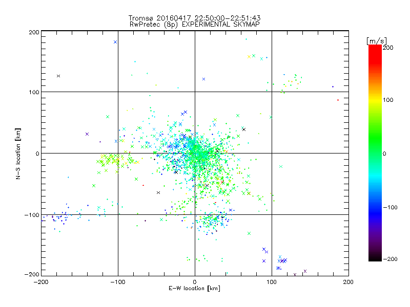The width and height of the screenshot is (410, 307).
Task: Click the colorbar's "0" label
Action: (384, 153)
